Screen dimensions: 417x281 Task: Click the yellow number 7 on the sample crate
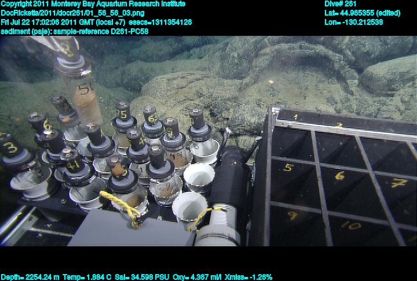pyautogui.click(x=399, y=183)
